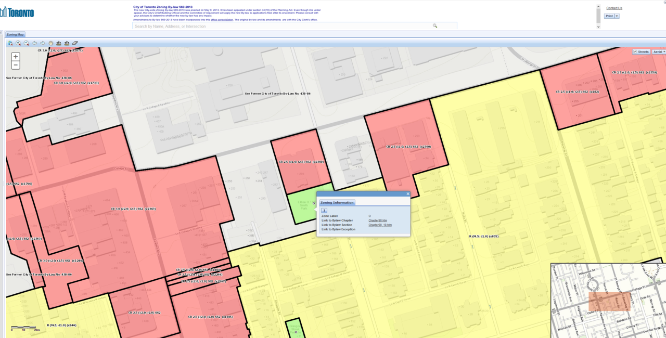Image resolution: width=666 pixels, height=338 pixels.
Task: Go to next map extent arrow
Action: pos(43,43)
